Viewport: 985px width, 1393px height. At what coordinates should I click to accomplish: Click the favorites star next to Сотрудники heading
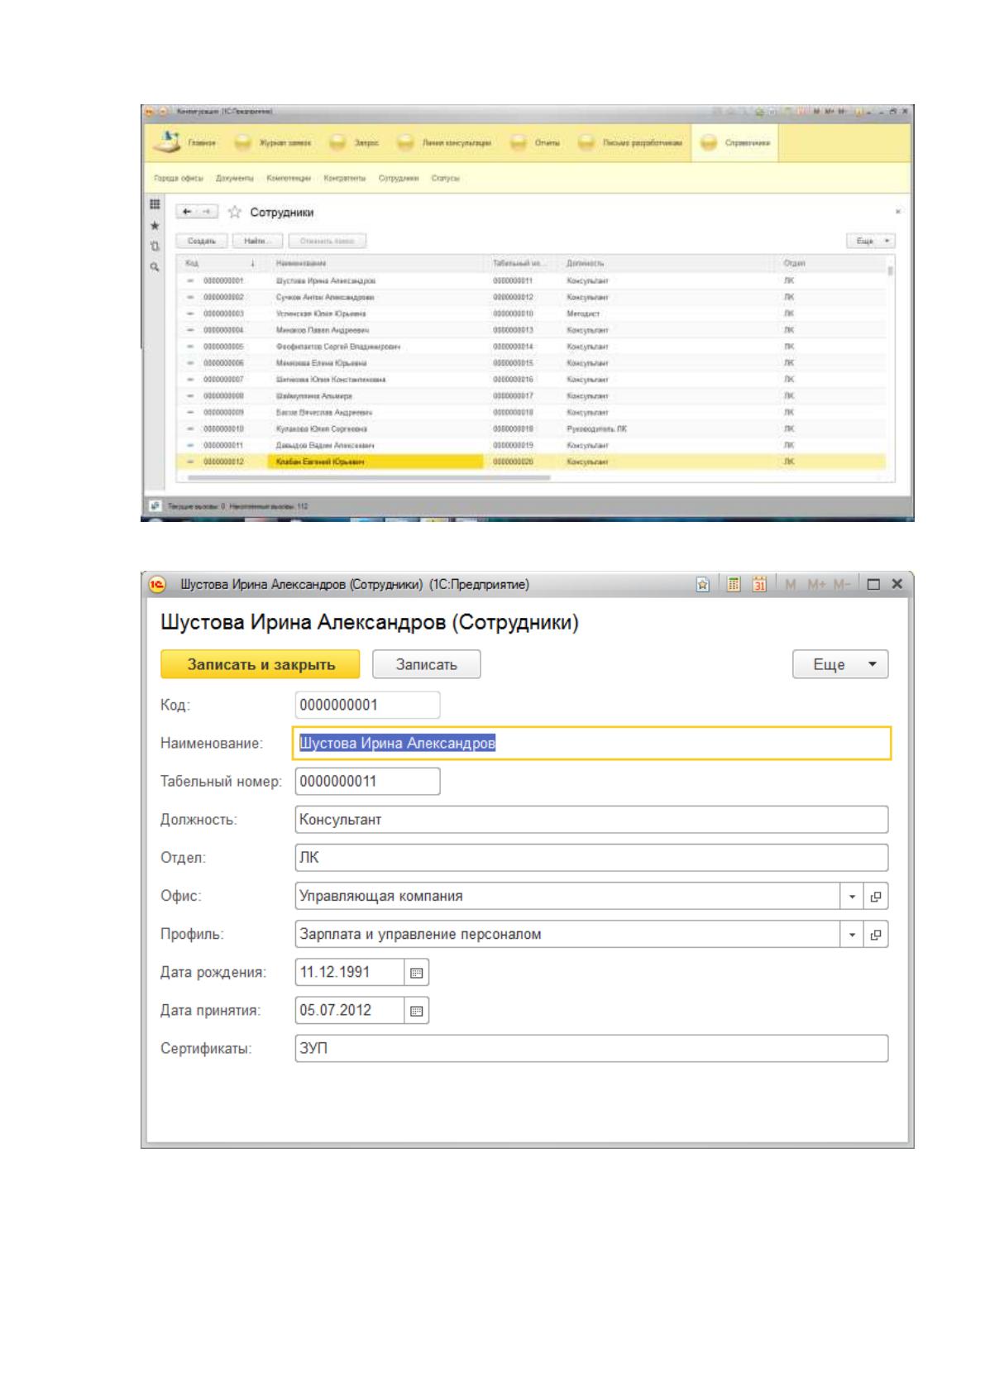point(234,213)
